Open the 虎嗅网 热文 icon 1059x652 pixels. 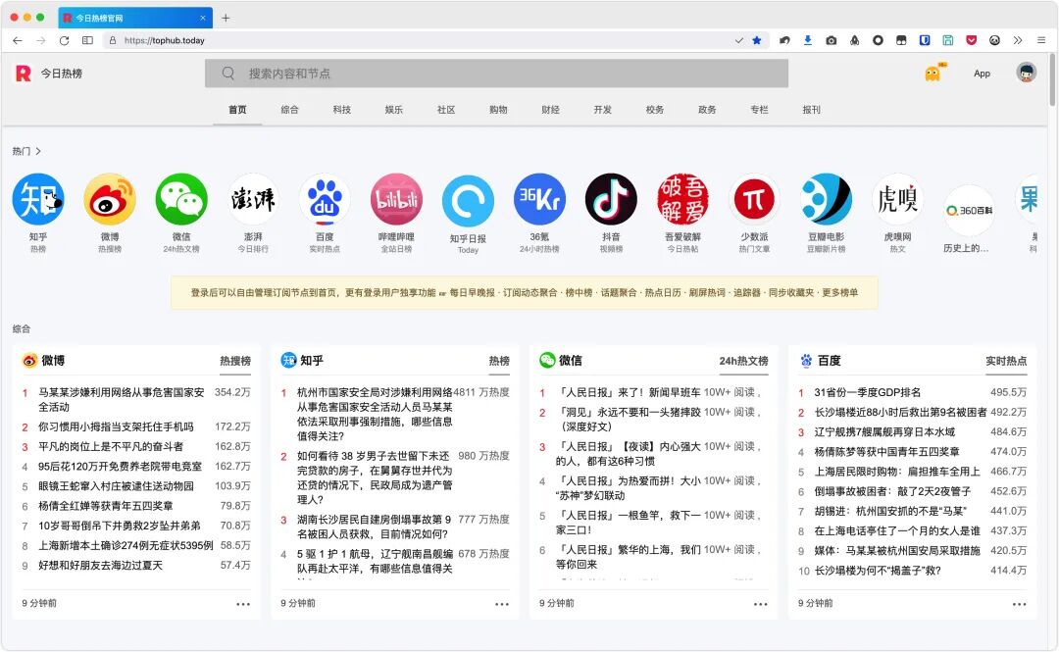pyautogui.click(x=897, y=199)
